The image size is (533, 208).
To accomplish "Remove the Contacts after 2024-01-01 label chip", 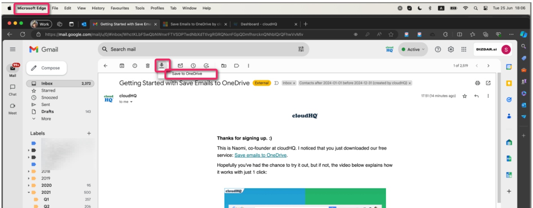I will pos(410,83).
